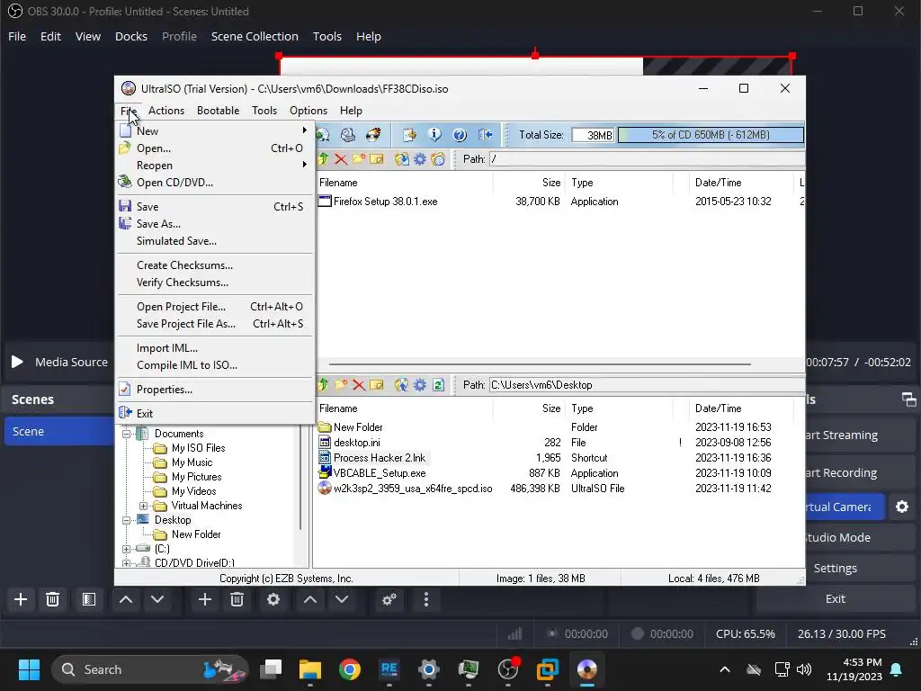Collapse the Desktop tree node
The height and width of the screenshot is (691, 921).
(x=126, y=520)
